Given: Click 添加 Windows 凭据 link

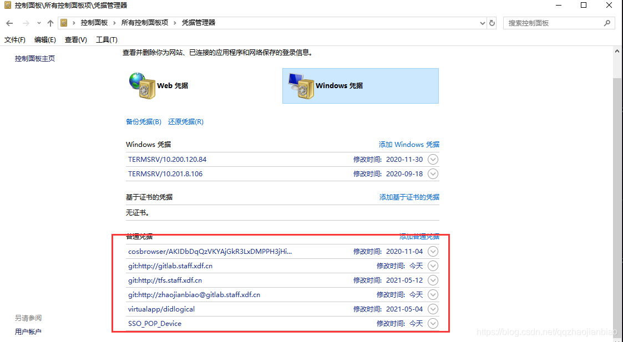Looking at the screenshot, I should click(x=409, y=145).
